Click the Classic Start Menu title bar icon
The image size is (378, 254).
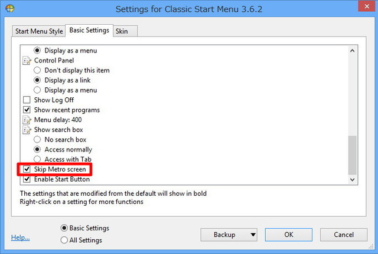9,9
